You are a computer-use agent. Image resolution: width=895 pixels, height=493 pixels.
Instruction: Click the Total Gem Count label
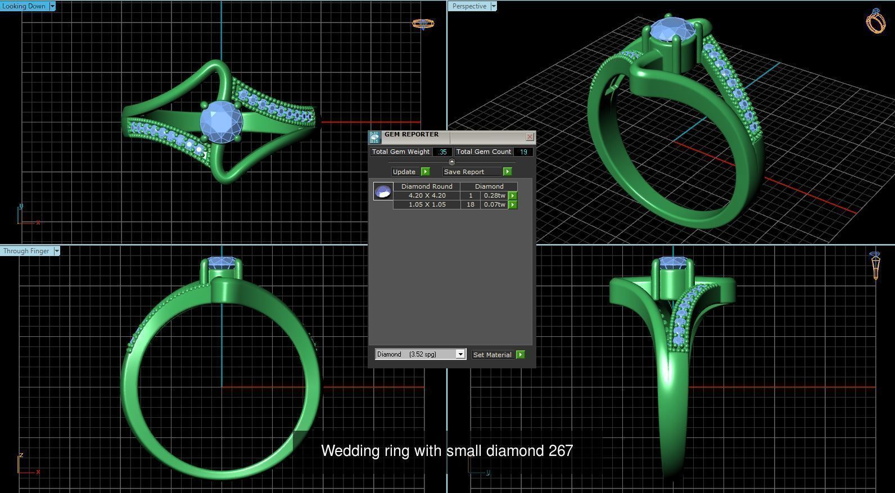click(483, 152)
